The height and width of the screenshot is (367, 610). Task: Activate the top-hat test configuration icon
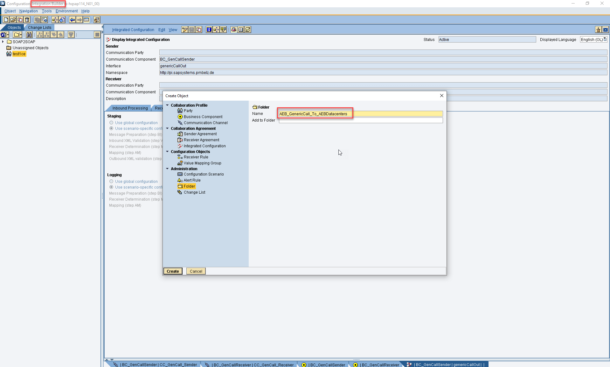tap(233, 30)
